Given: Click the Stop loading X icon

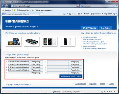Looking at the screenshot, I should pyautogui.click(x=78, y=6).
